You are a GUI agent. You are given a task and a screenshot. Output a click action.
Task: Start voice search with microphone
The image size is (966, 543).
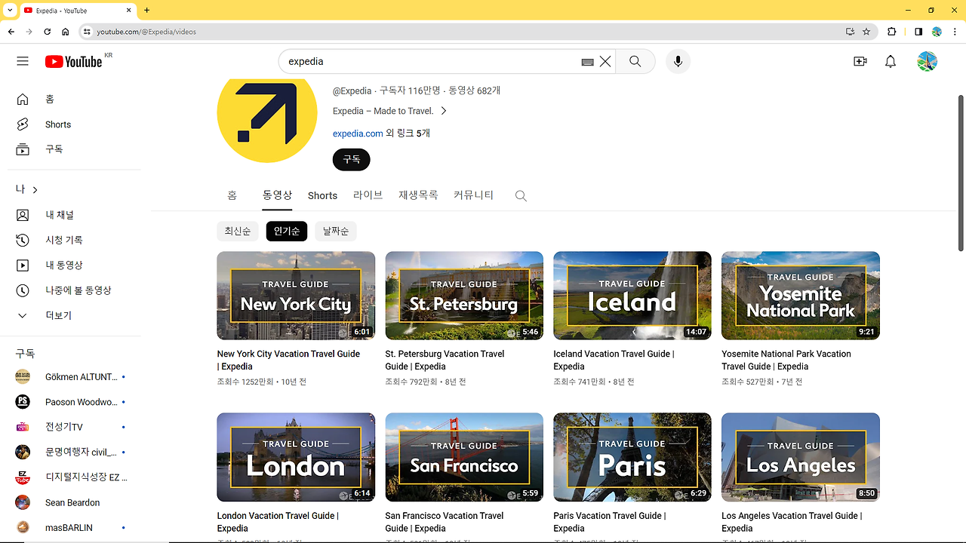click(678, 62)
